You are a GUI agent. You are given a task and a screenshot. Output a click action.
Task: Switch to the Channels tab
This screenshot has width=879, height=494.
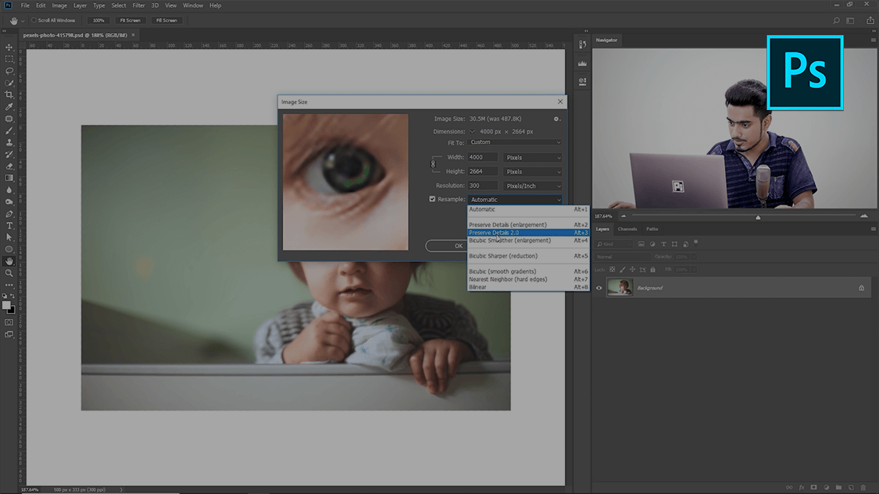627,229
